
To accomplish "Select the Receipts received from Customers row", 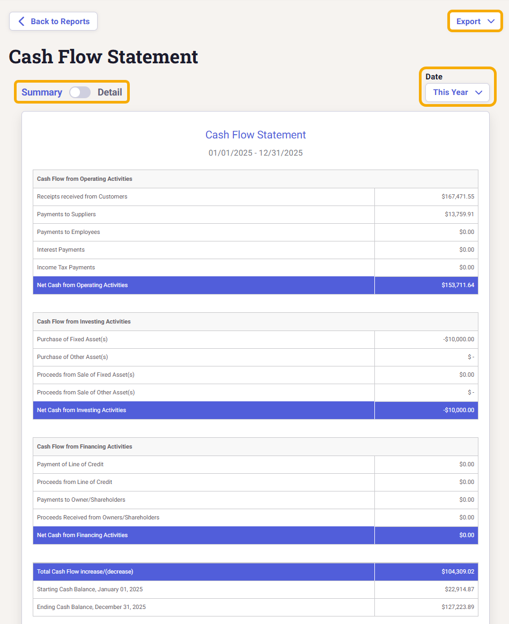I will click(x=82, y=196).
